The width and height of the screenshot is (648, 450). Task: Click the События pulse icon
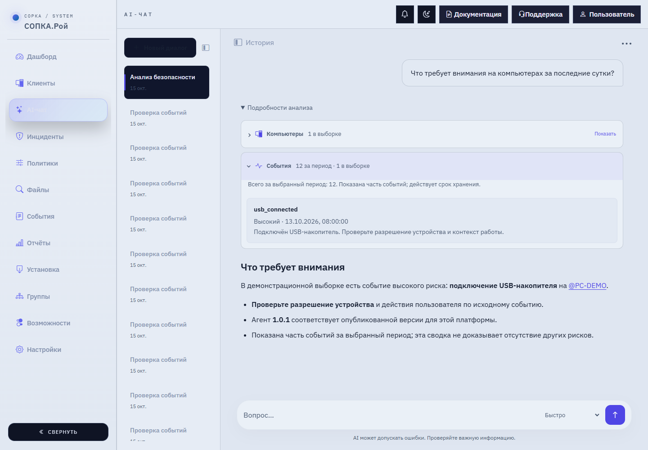click(259, 166)
